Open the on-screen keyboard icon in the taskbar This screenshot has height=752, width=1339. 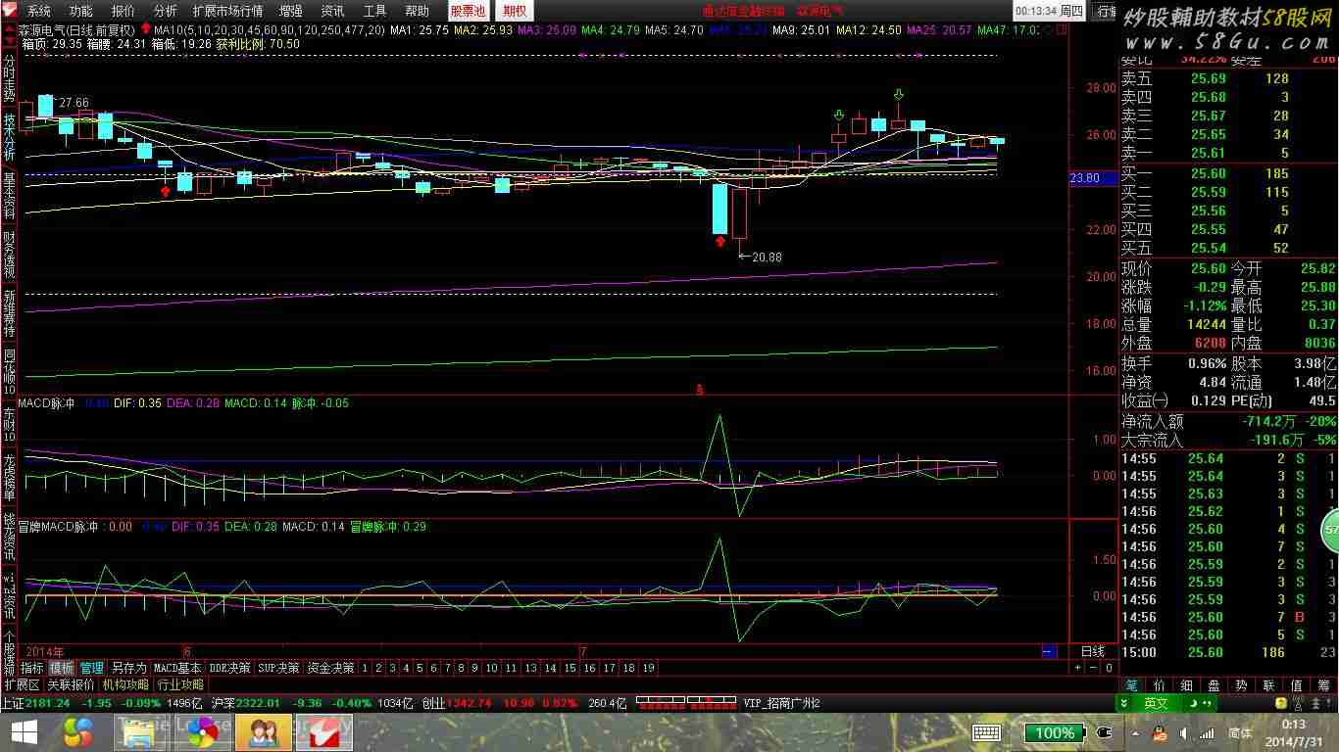[986, 732]
